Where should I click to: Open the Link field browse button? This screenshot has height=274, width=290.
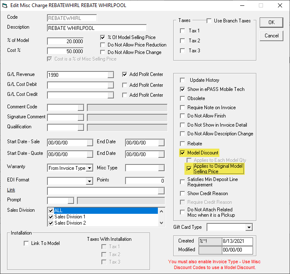click(161, 191)
